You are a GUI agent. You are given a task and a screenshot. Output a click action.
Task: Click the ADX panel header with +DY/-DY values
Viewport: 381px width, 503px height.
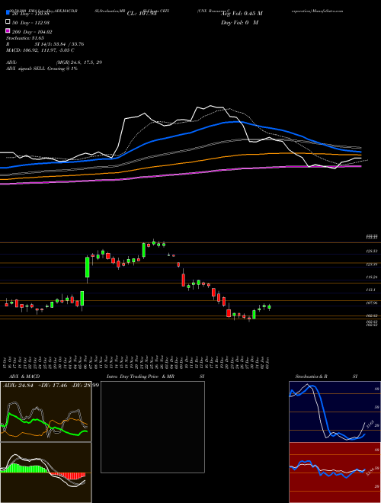click(50, 385)
